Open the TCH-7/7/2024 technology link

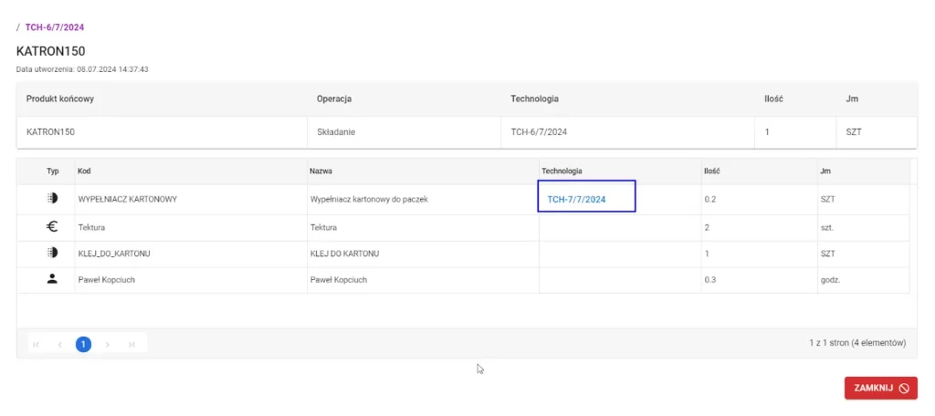pos(576,199)
